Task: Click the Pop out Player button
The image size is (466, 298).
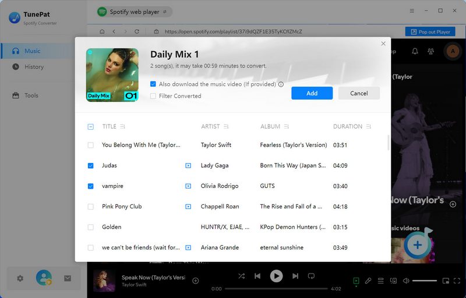Action: pos(430,32)
